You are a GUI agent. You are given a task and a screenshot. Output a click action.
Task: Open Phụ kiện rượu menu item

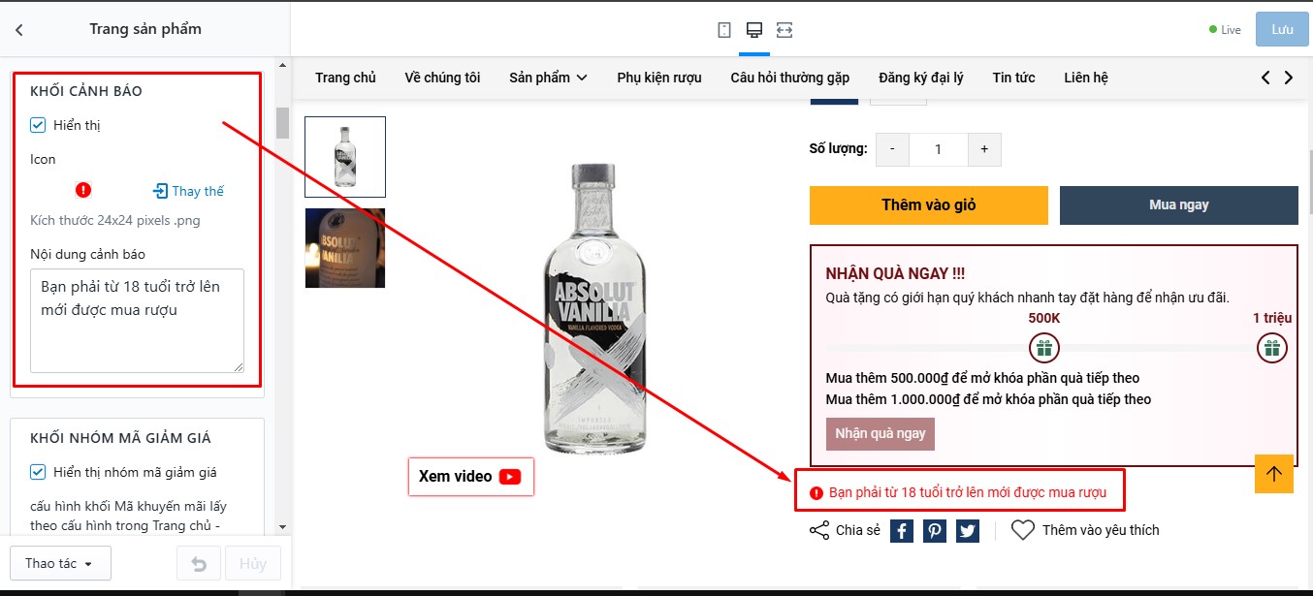[x=659, y=78]
